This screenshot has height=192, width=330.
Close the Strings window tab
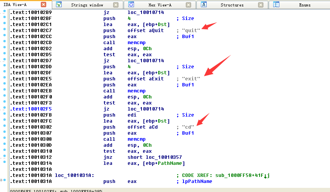tap(116, 5)
